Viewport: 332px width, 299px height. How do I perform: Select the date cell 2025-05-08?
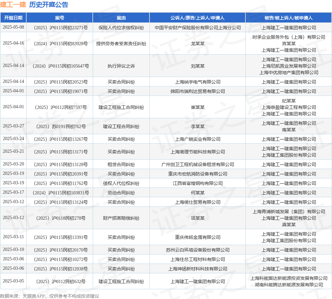click(x=13, y=27)
